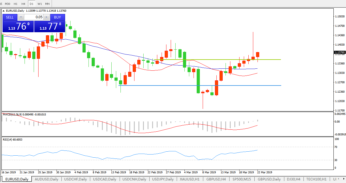This screenshot has height=183, width=346.
Task: Click the current price label 1.13760
Action: 339,52
